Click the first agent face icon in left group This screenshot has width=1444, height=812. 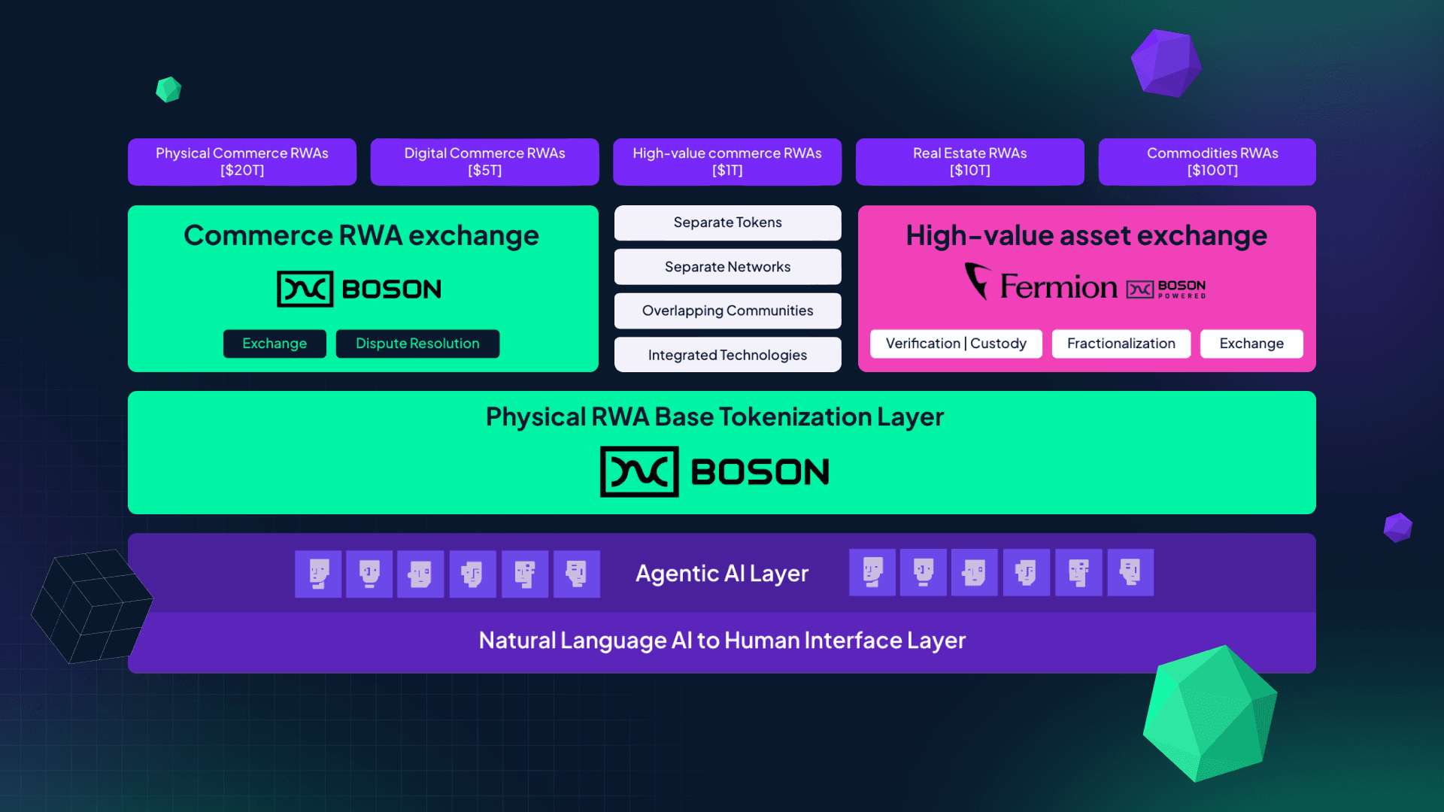318,574
